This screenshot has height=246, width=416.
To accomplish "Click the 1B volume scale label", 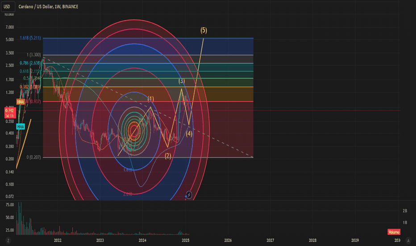I will click(405, 222).
